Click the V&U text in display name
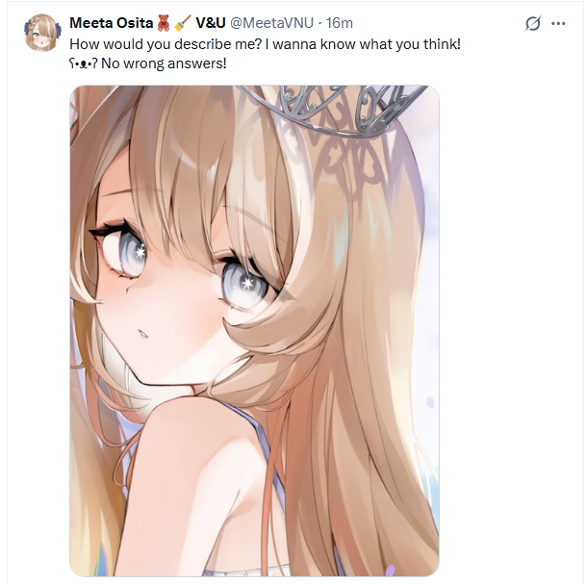The image size is (586, 584). [x=211, y=23]
